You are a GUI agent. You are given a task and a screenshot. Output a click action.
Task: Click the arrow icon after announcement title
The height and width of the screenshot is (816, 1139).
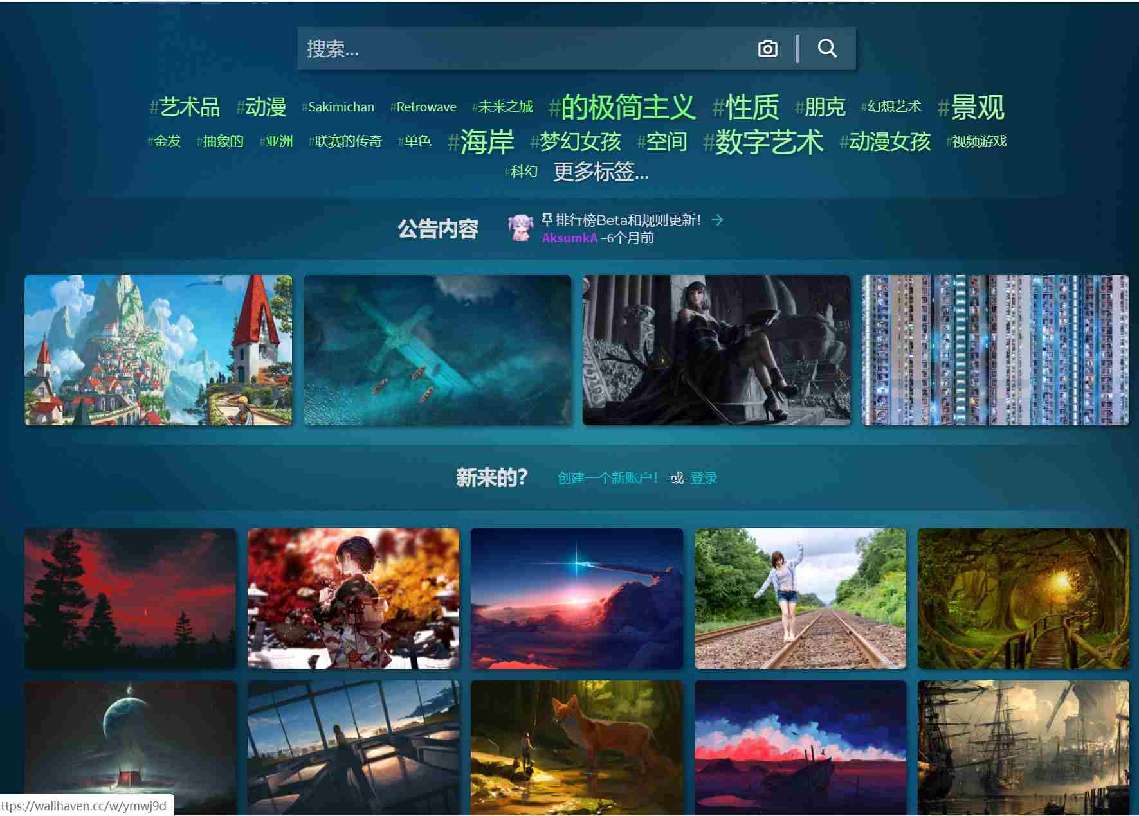pyautogui.click(x=717, y=220)
